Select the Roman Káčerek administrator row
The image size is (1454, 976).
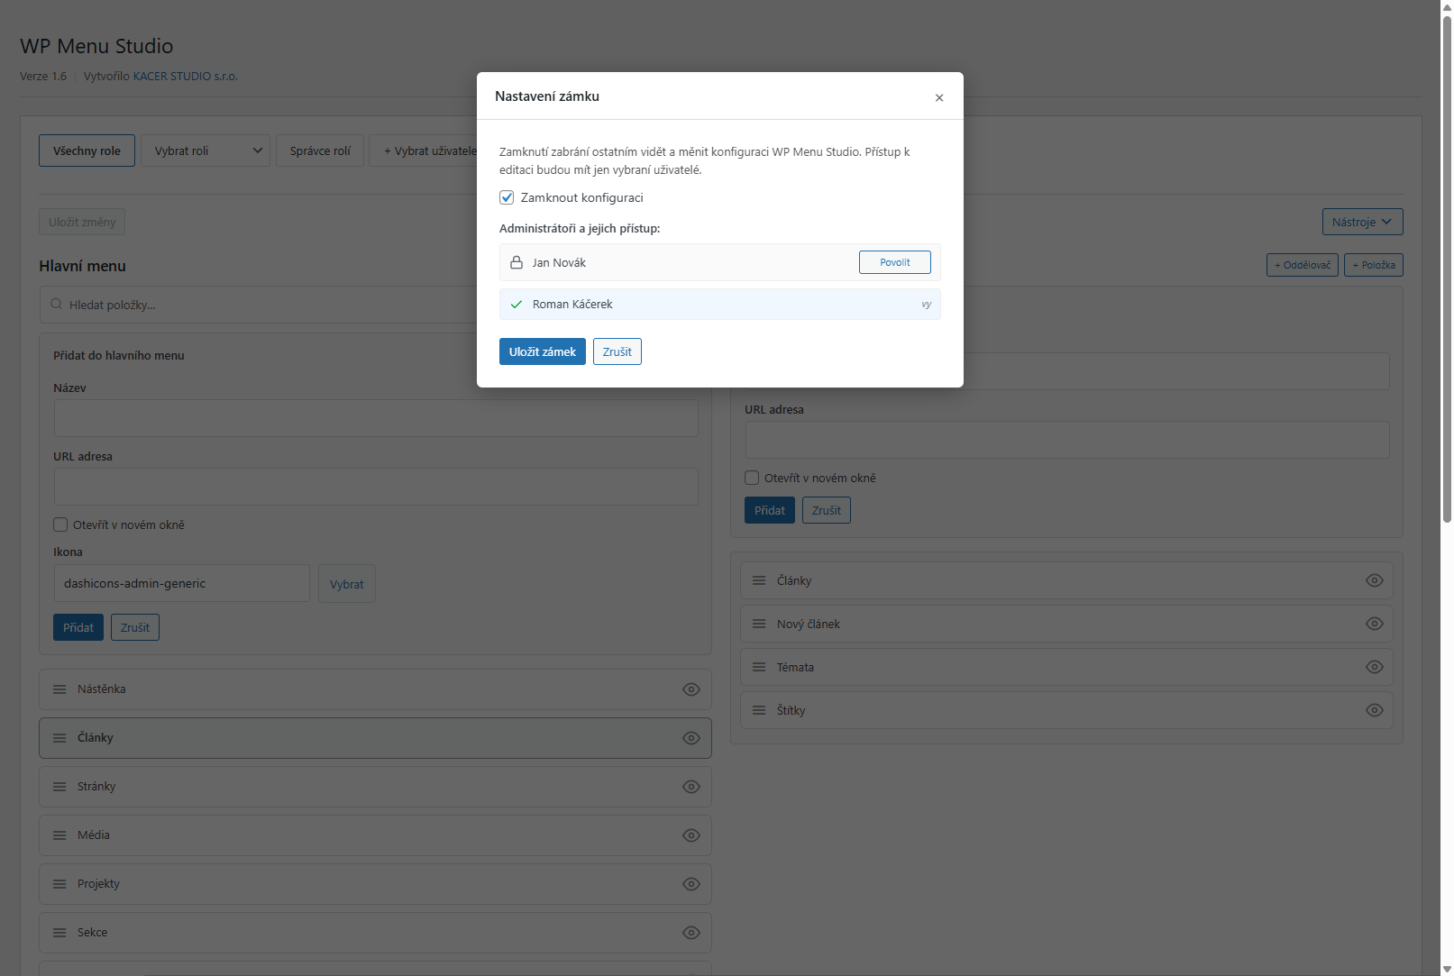[720, 305]
